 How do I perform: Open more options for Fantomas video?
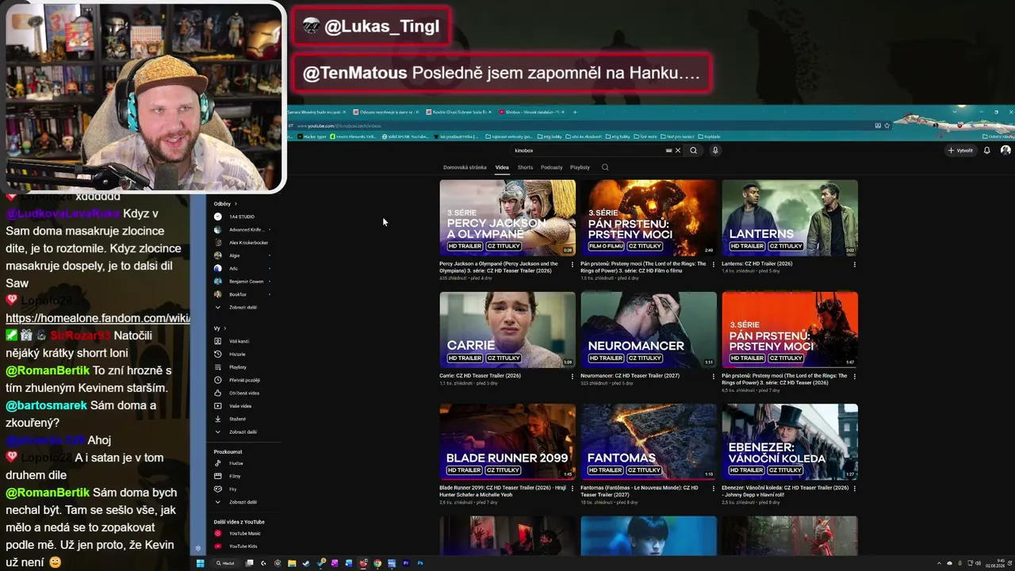click(713, 489)
